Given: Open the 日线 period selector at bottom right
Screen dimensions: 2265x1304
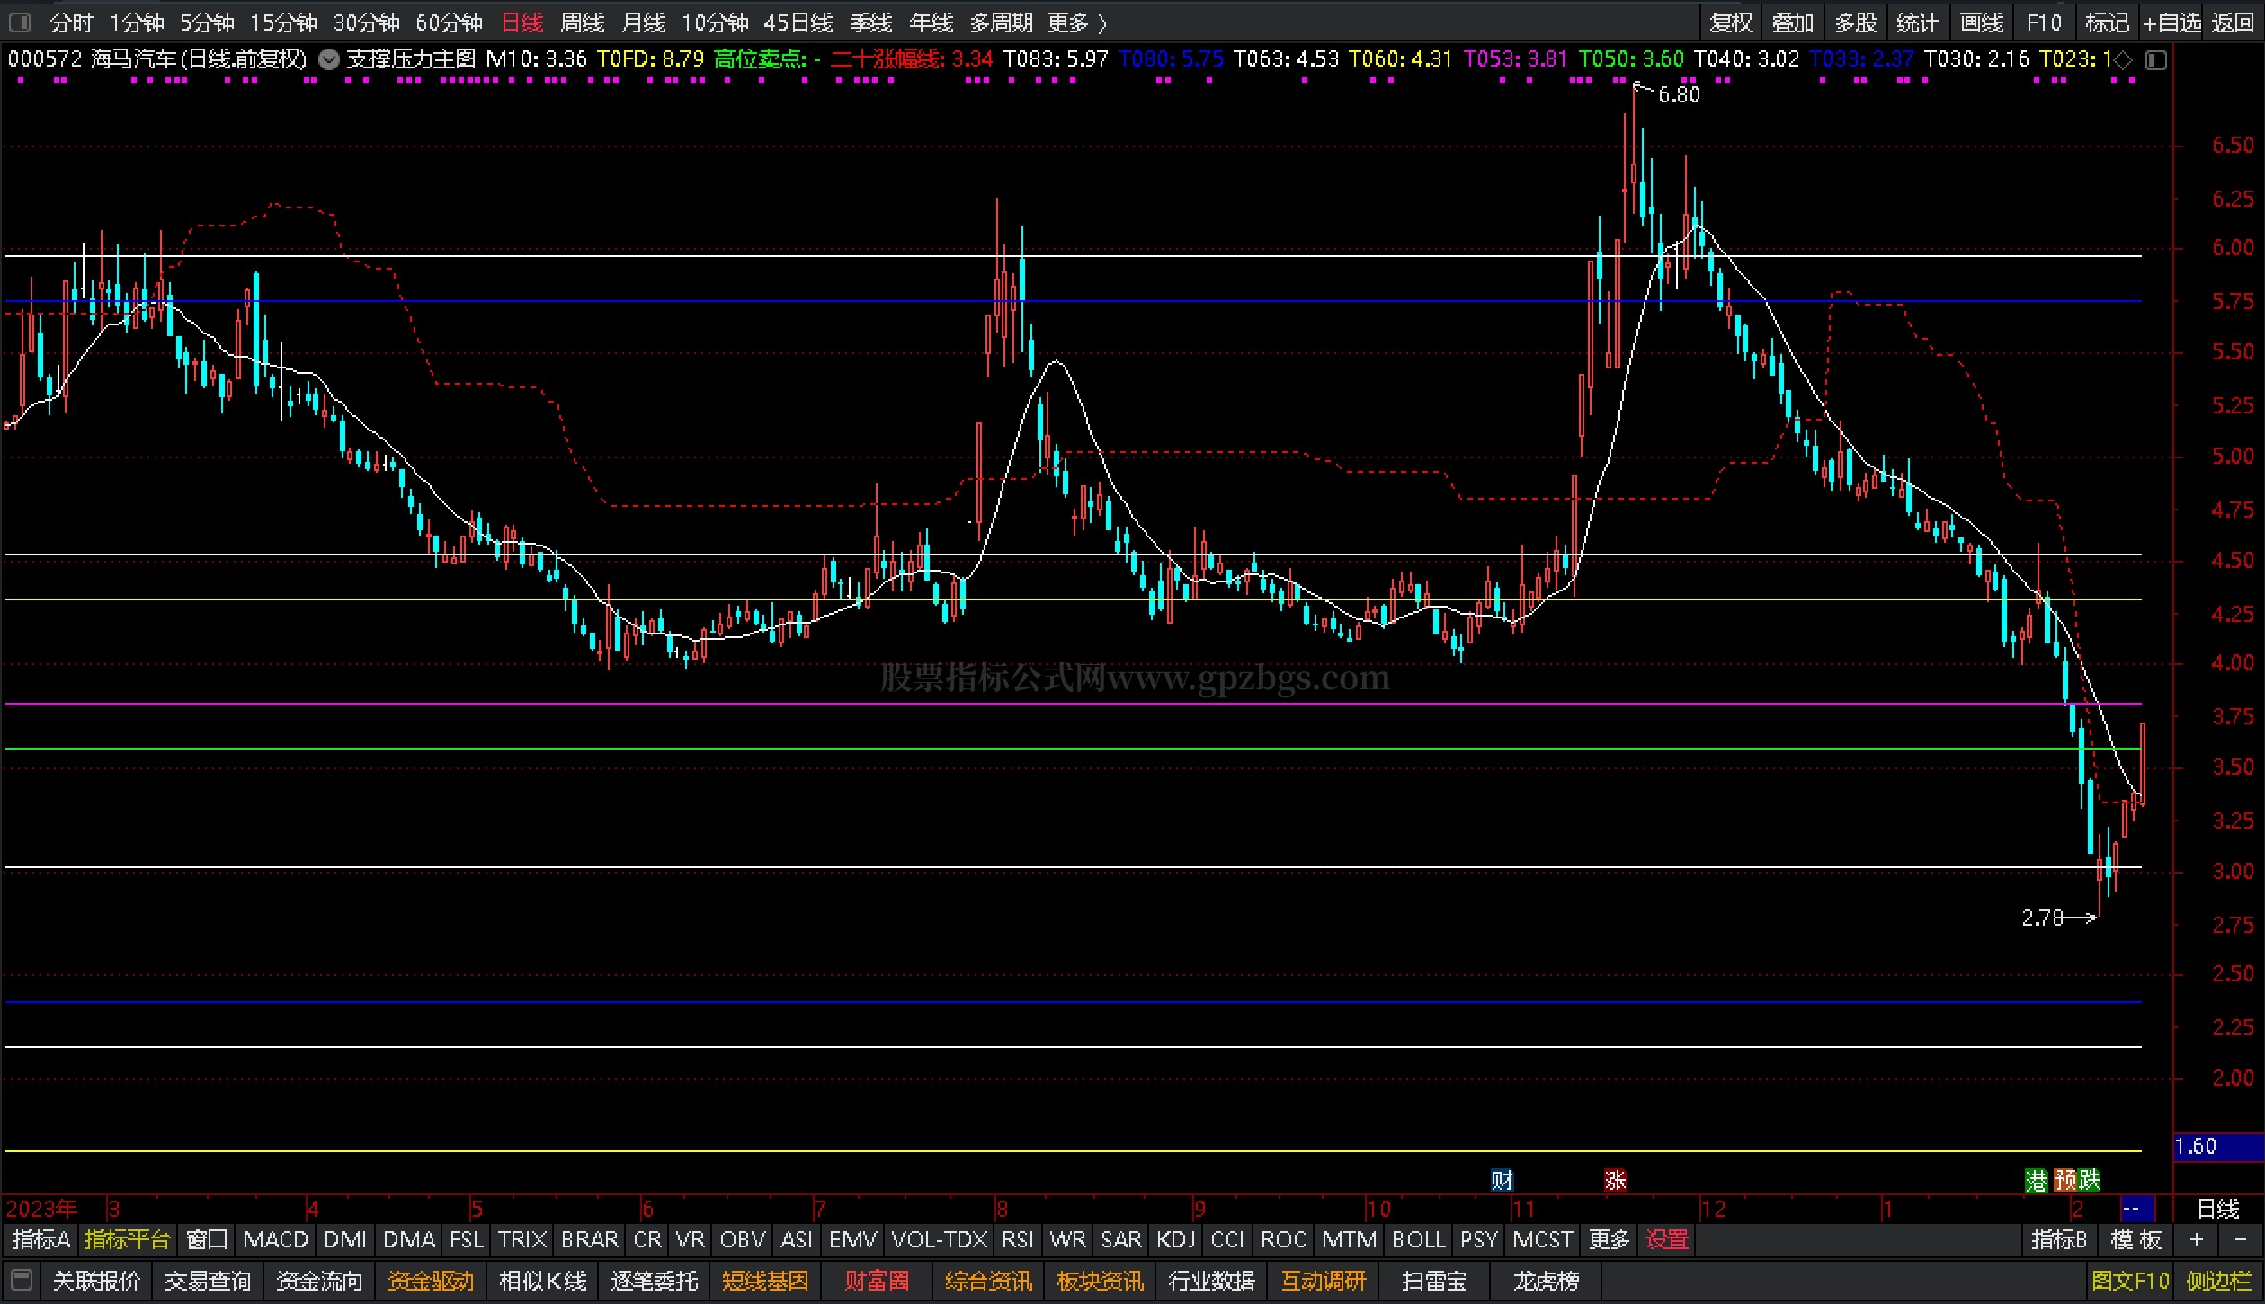Looking at the screenshot, I should (x=2218, y=1209).
